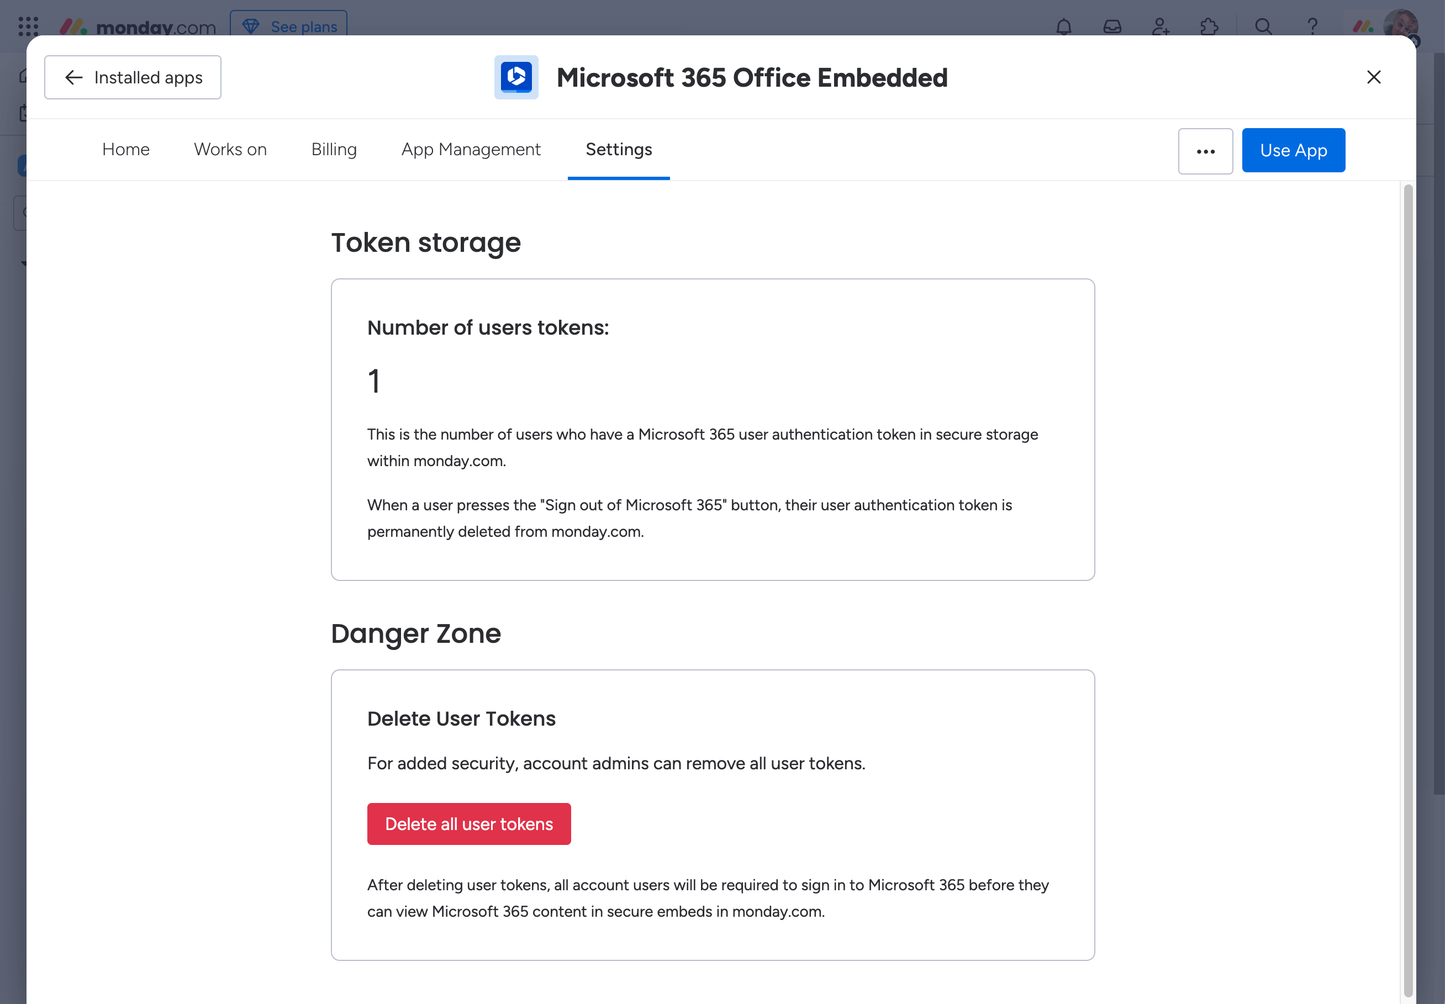Open the search magnifier
Screen dimensions: 1445x1004
[1263, 27]
